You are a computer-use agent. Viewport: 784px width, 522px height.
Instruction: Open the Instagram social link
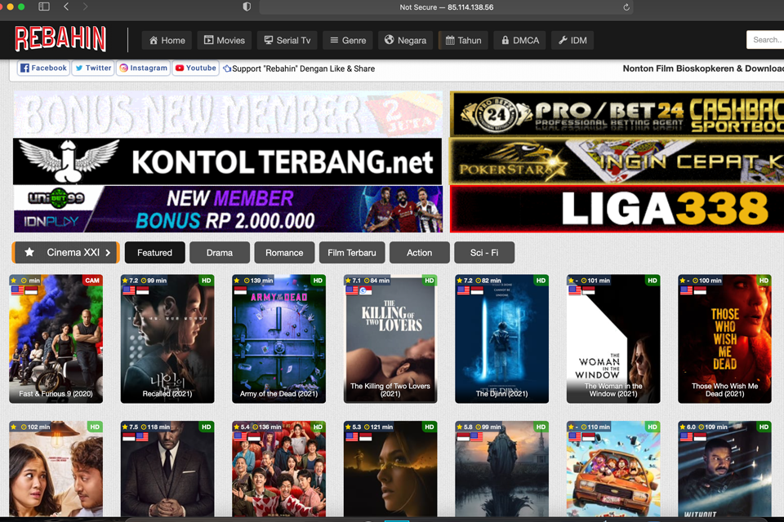pos(143,68)
